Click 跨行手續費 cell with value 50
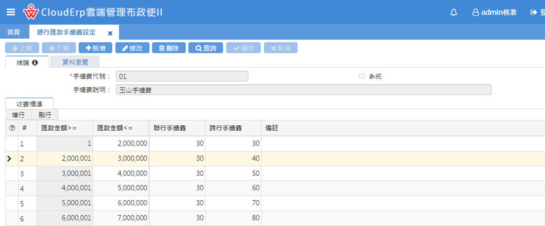Image resolution: width=545 pixels, height=226 pixels. 233,174
